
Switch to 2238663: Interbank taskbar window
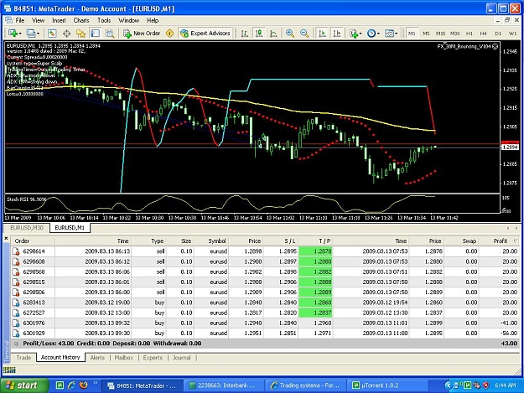tap(225, 385)
